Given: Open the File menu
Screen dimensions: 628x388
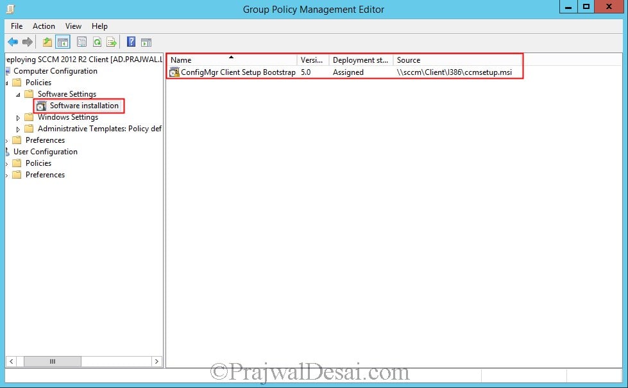Looking at the screenshot, I should click(x=17, y=26).
